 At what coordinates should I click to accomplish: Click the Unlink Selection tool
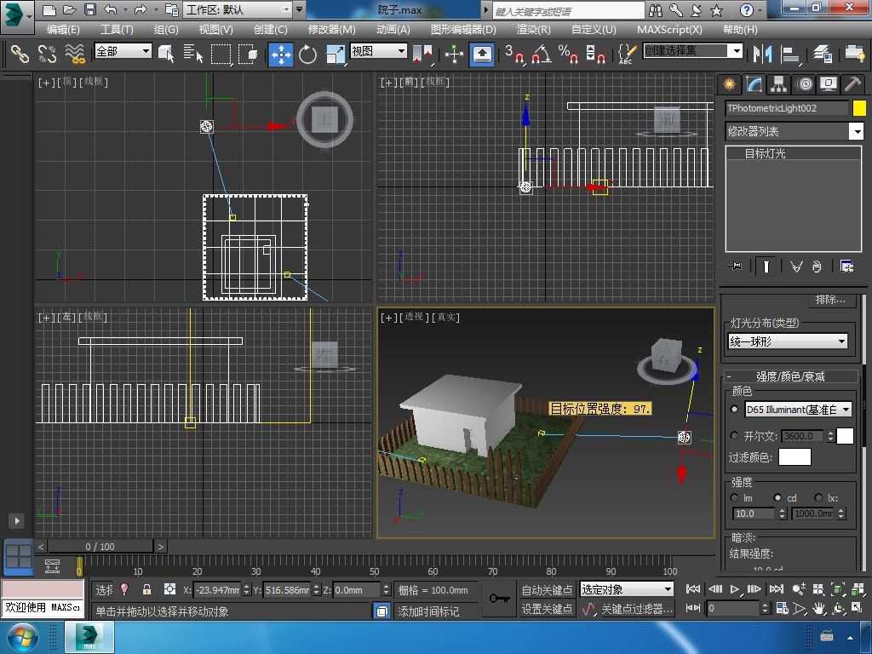(48, 54)
